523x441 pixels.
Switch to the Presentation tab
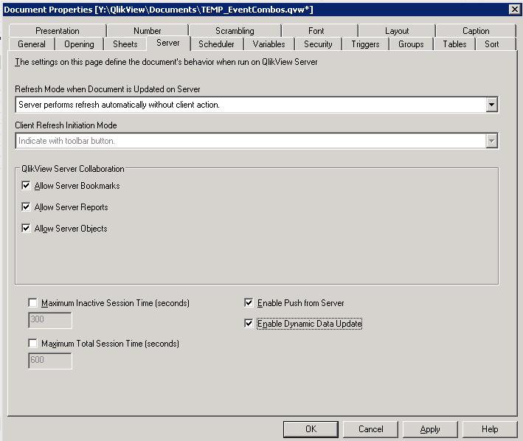point(58,31)
